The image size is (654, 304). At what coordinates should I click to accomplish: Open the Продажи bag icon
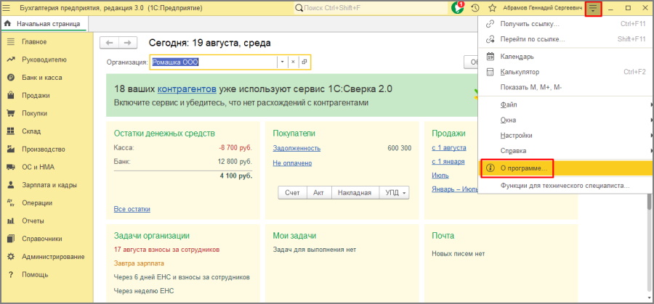pos(11,96)
